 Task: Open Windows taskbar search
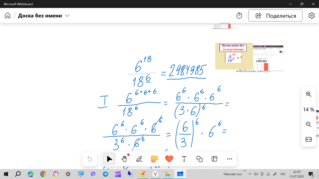click(18, 174)
